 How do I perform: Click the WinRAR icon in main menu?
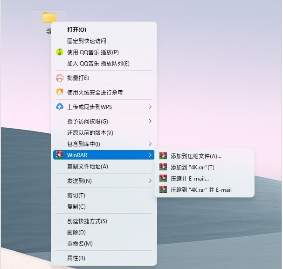(60, 155)
